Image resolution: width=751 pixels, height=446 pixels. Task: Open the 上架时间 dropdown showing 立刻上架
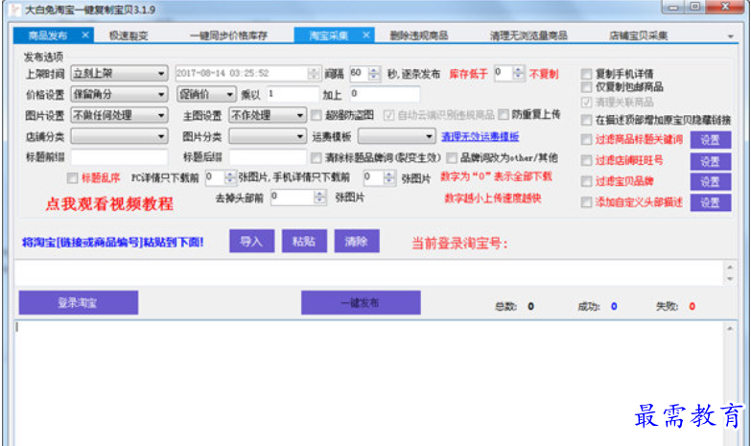[119, 73]
